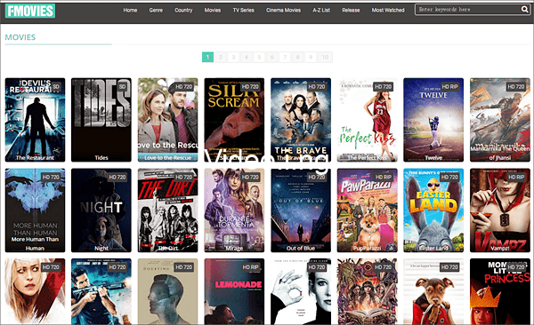Open The Dirt movie poster
The image size is (534, 325).
pos(167,210)
